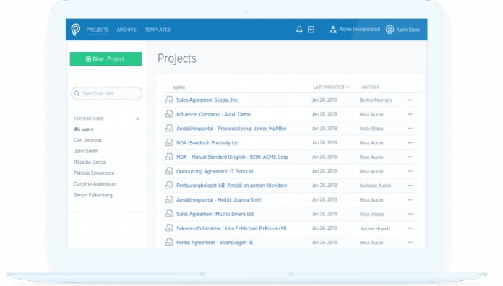Open Sekretessförbindelse project link

click(x=231, y=228)
